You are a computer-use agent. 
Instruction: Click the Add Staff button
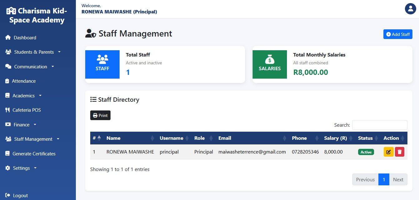coord(398,34)
